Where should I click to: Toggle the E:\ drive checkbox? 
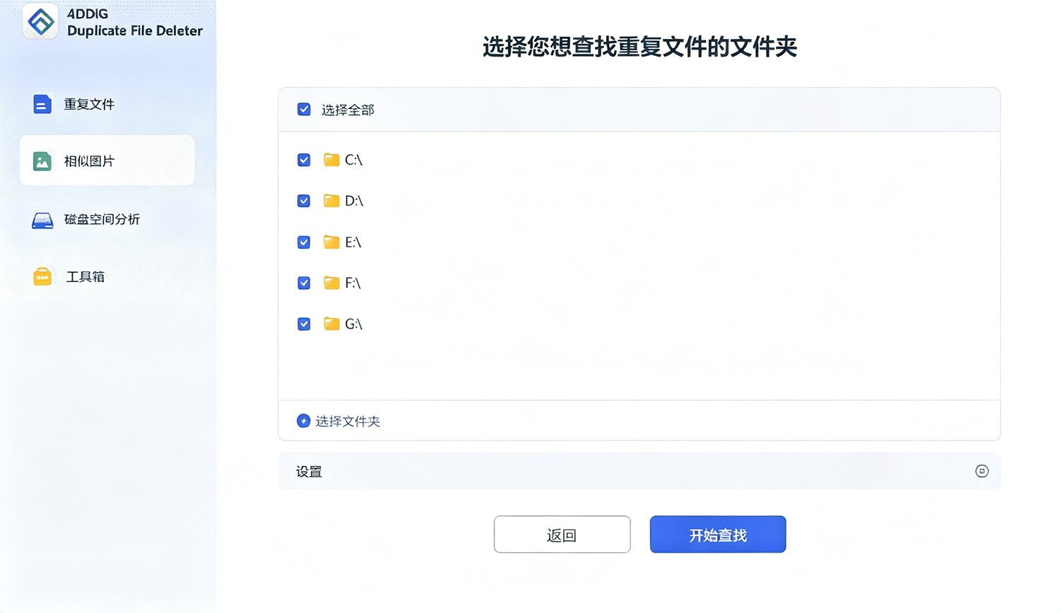coord(304,242)
